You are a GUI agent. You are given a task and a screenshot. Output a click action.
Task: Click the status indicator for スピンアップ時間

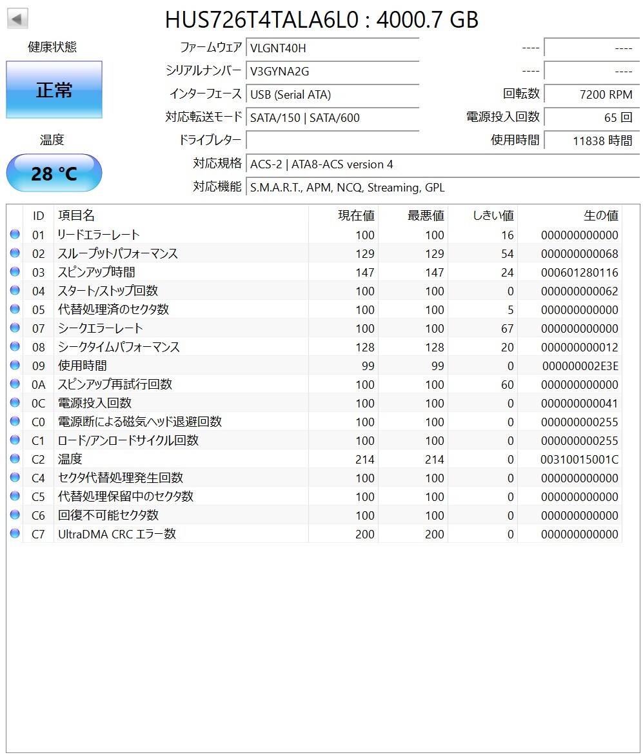[x=14, y=272]
